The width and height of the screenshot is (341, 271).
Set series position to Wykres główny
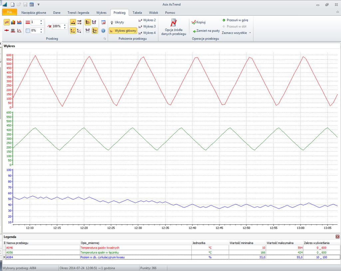coord(123,31)
